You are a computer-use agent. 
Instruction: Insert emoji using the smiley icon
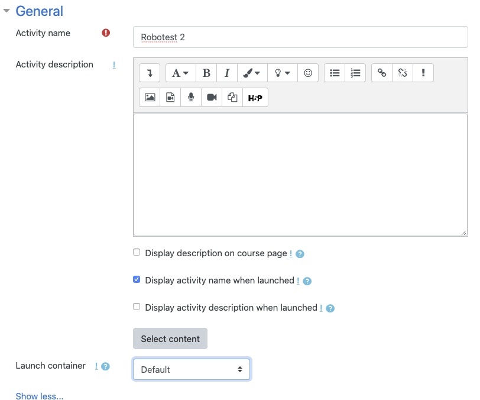click(x=308, y=73)
